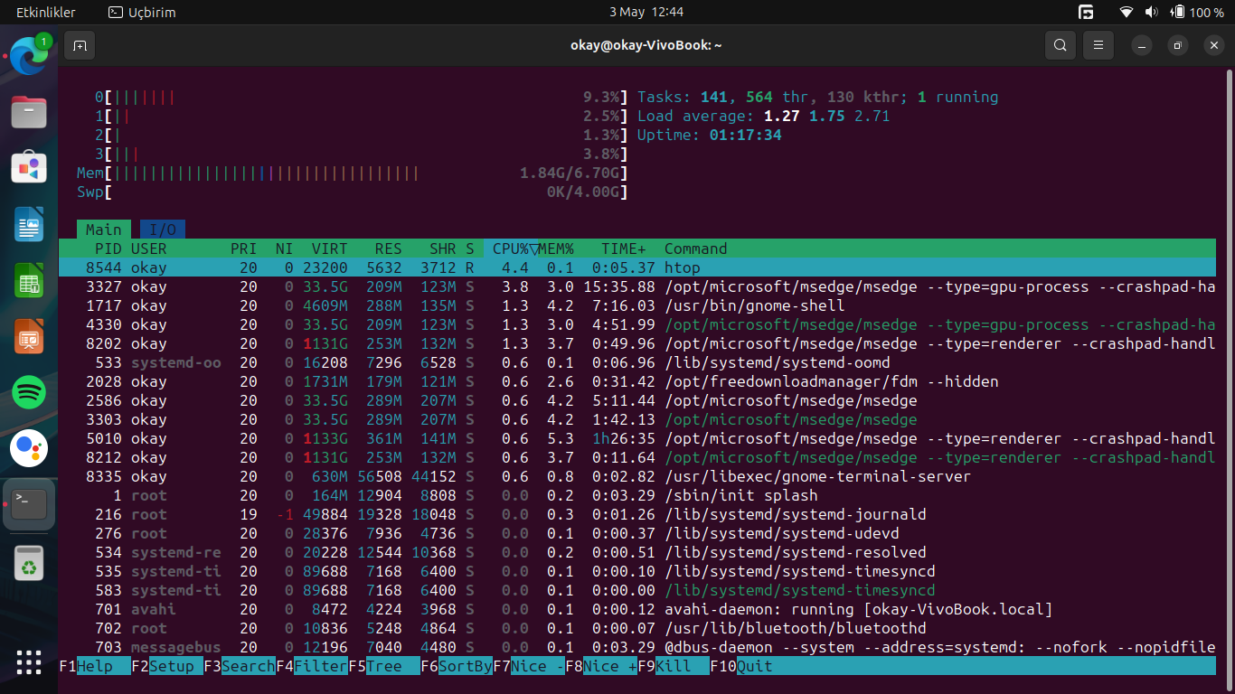
Task: Sort by the PID column header
Action: [x=108, y=249]
